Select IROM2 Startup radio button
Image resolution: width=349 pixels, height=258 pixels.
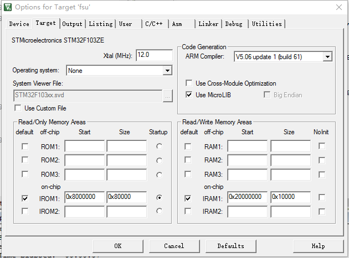[x=159, y=211]
